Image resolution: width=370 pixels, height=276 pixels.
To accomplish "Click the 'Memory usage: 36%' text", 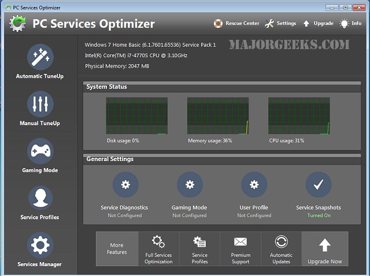I will click(210, 141).
